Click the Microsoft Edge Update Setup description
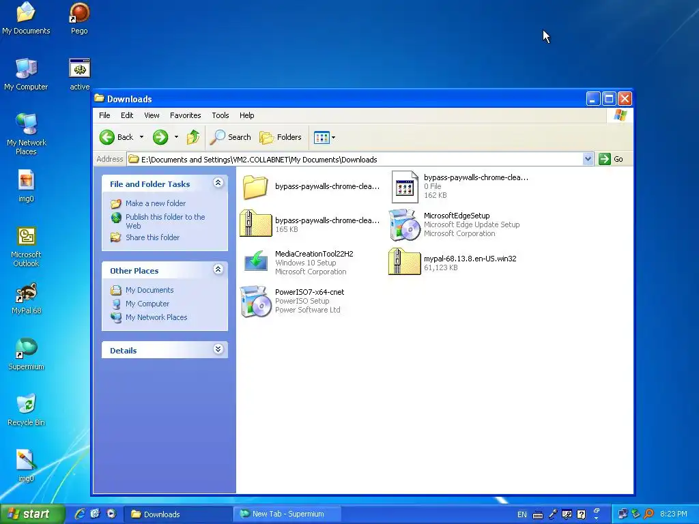 click(x=472, y=224)
